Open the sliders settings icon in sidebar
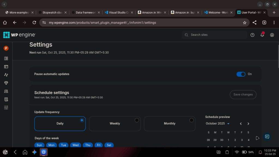 click(x=6, y=108)
